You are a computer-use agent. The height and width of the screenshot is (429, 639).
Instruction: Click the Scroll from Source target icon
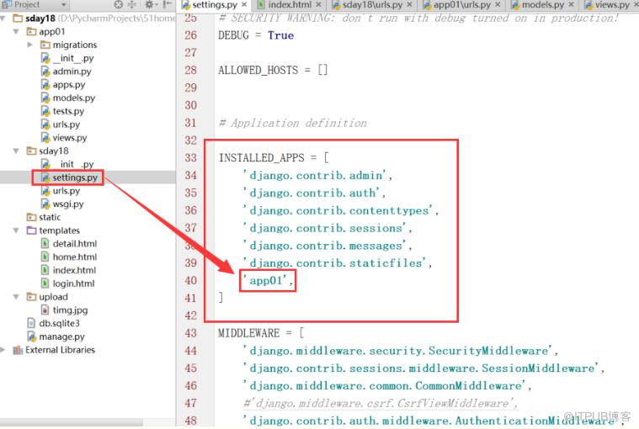pos(118,5)
